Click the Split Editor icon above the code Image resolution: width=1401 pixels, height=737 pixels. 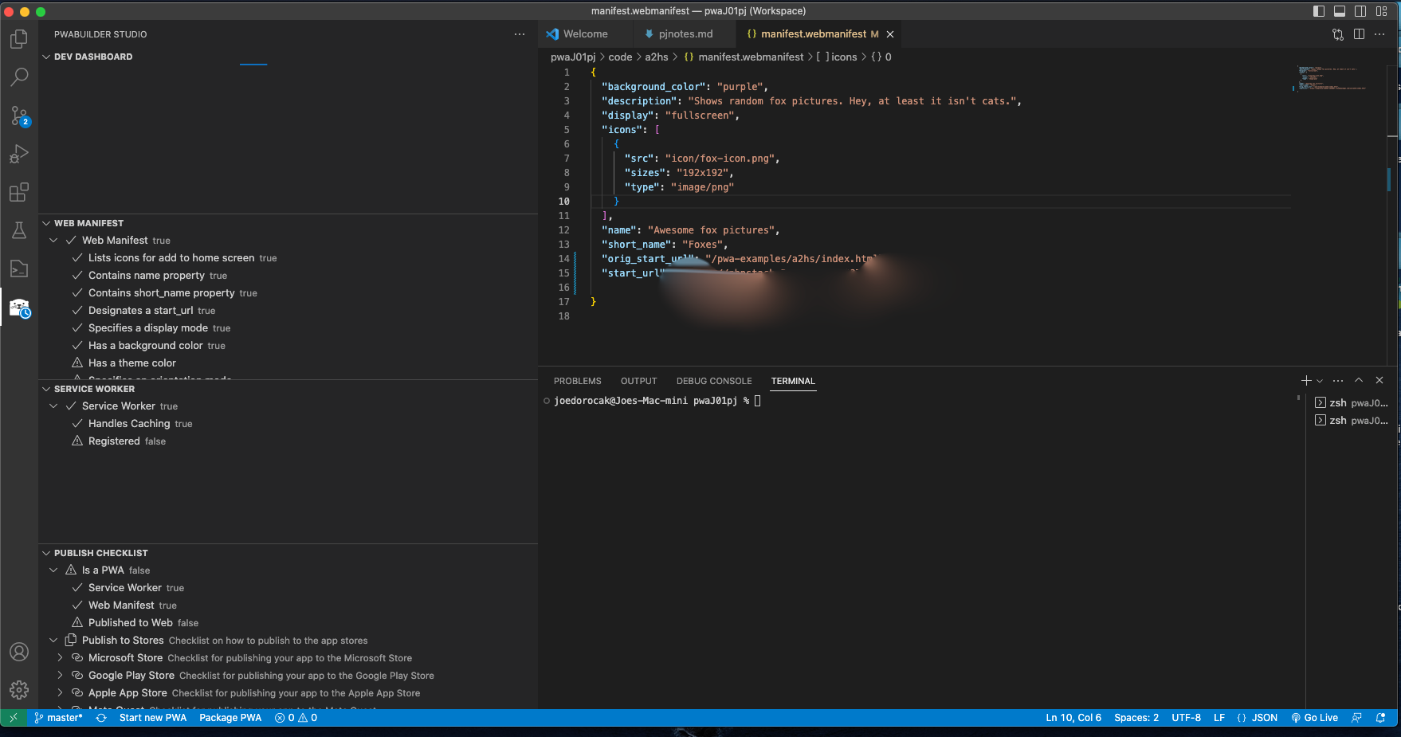tap(1357, 34)
